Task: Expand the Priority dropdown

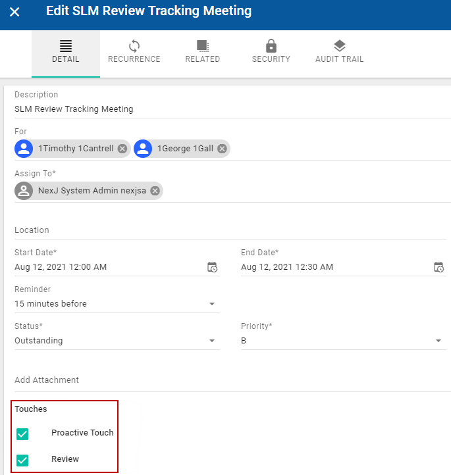Action: [x=438, y=341]
